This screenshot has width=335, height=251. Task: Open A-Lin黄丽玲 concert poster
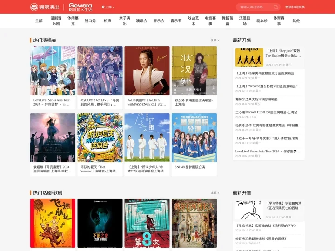coord(147,71)
